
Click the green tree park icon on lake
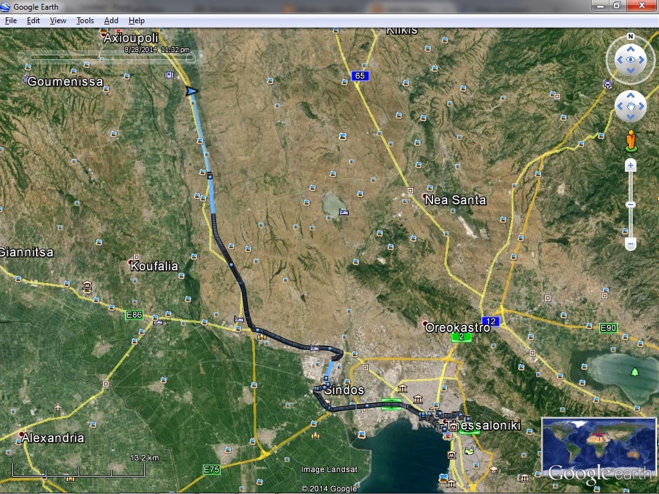tap(635, 372)
